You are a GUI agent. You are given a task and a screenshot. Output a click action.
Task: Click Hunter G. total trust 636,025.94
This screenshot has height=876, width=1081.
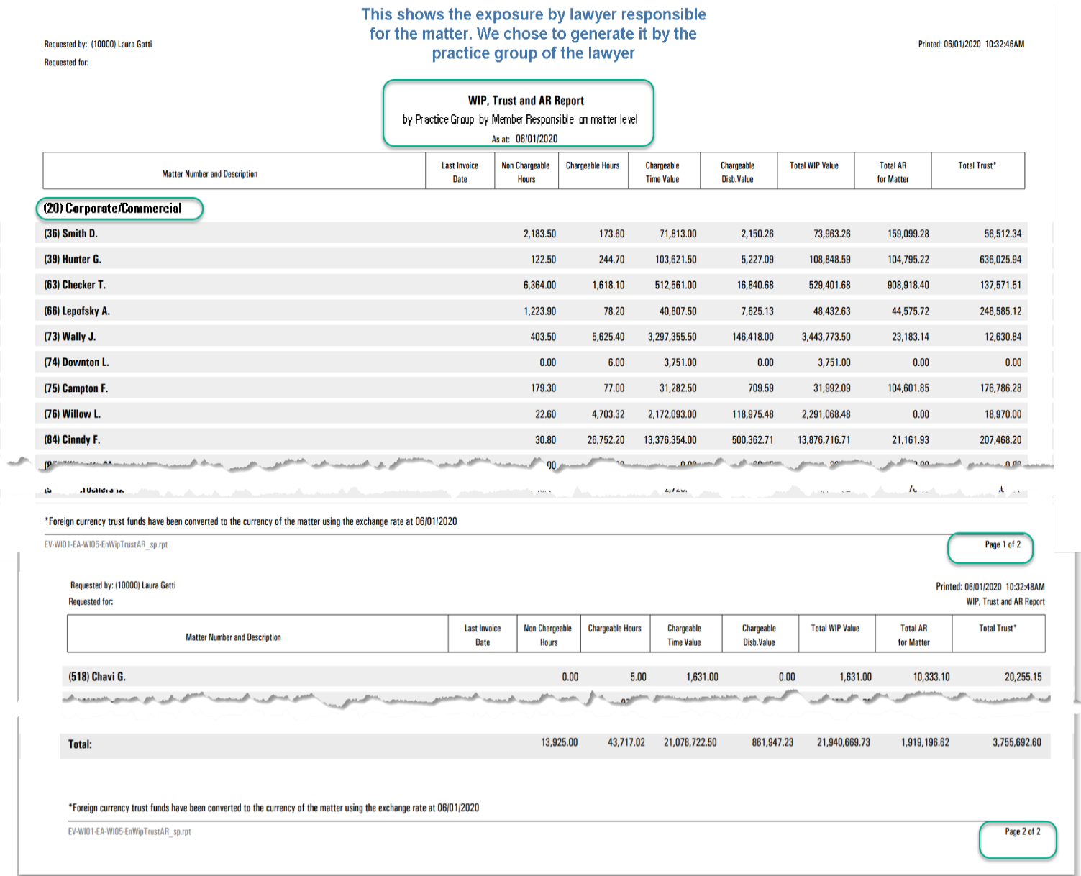tap(1000, 260)
